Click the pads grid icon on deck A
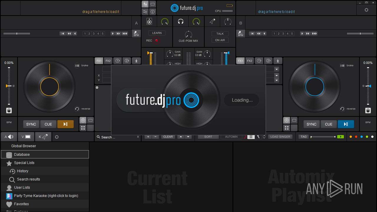The height and width of the screenshot is (212, 377). pos(83,128)
